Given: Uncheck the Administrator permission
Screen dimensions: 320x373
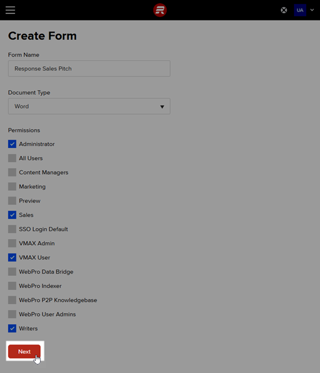Looking at the screenshot, I should (12, 144).
